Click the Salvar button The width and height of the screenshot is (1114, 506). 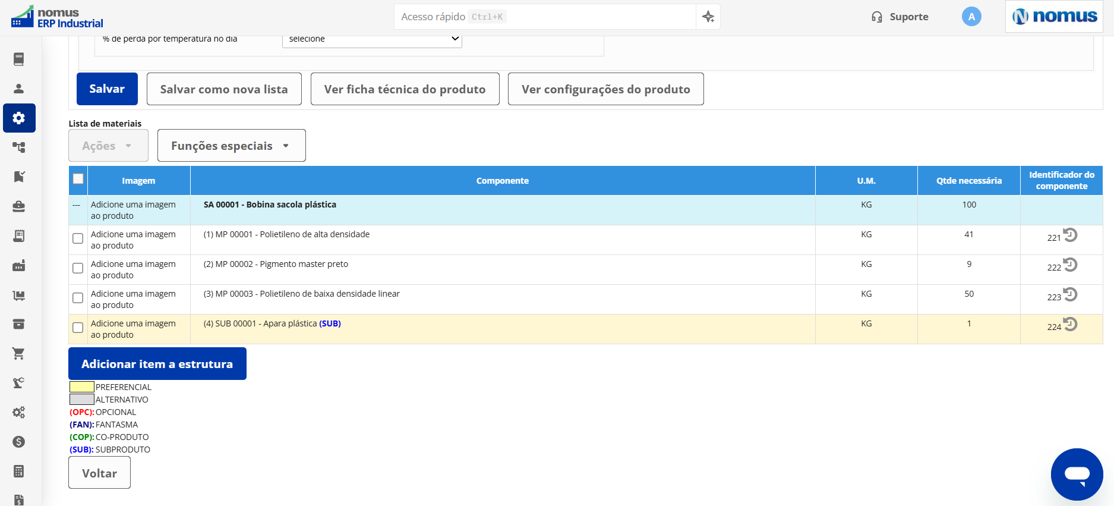(x=107, y=89)
